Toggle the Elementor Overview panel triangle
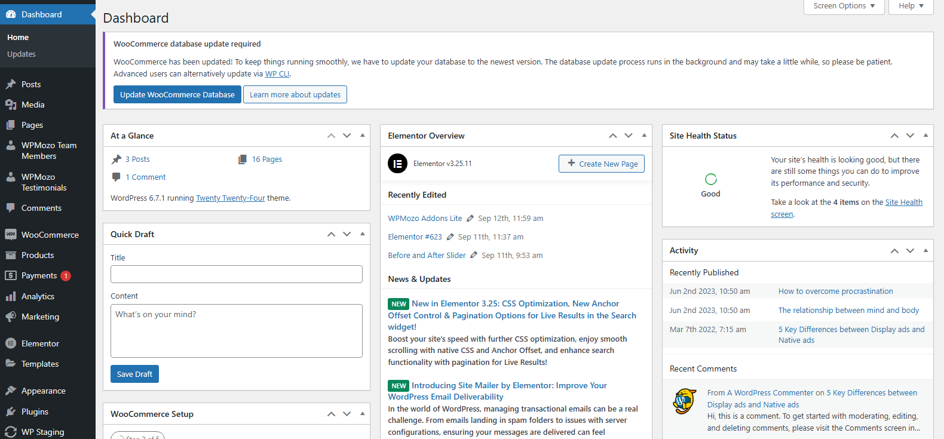This screenshot has width=944, height=439. pyautogui.click(x=644, y=136)
